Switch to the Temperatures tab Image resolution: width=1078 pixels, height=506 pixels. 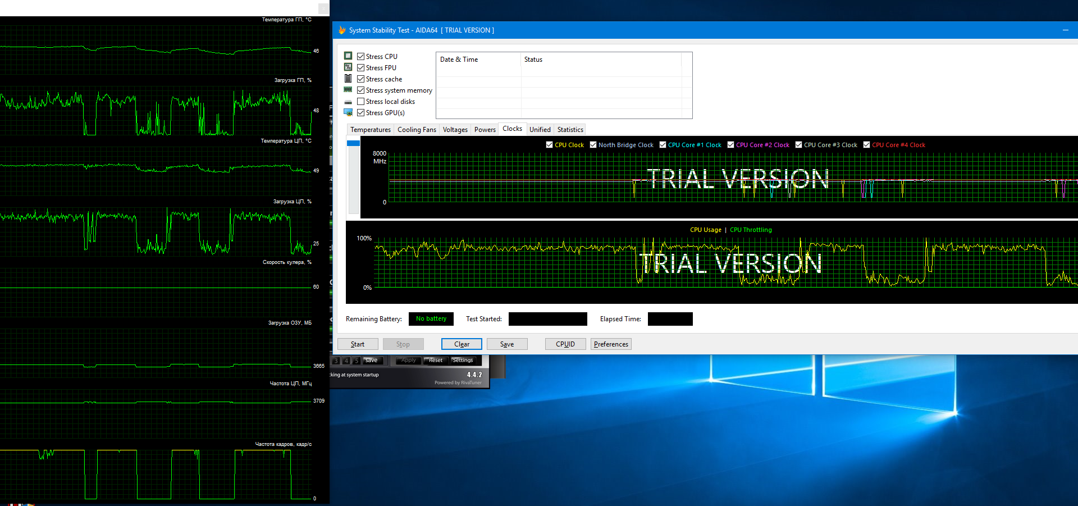pos(370,130)
